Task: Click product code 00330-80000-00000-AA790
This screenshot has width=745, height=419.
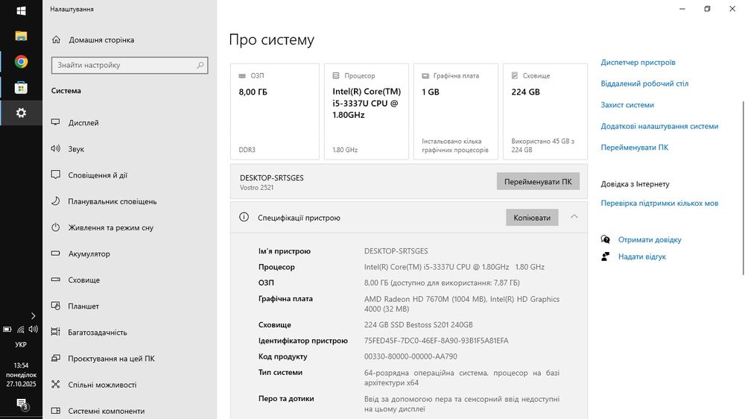Action: (410, 356)
